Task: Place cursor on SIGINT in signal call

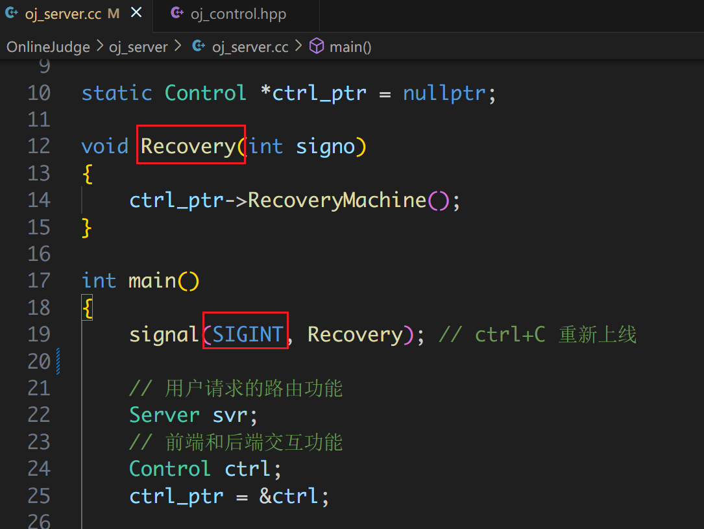Action: click(248, 334)
